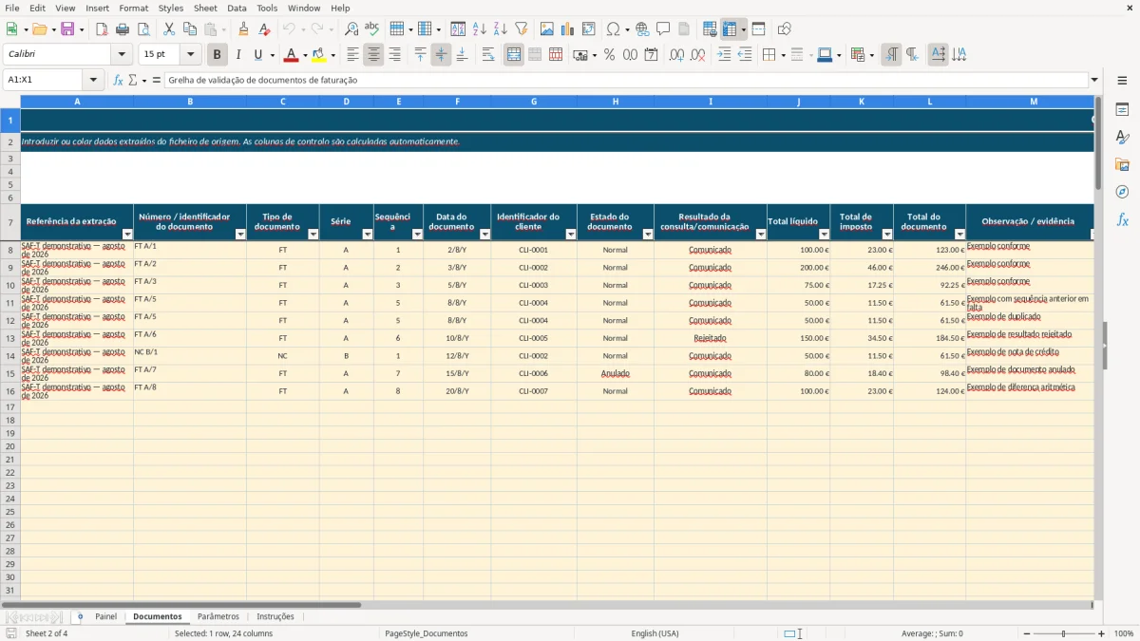This screenshot has width=1140, height=641.
Task: Click English (USA) language in status bar
Action: [x=655, y=633]
